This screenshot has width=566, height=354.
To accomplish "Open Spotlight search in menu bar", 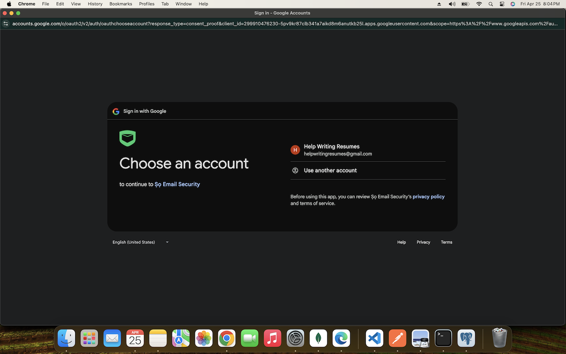I will click(x=491, y=4).
